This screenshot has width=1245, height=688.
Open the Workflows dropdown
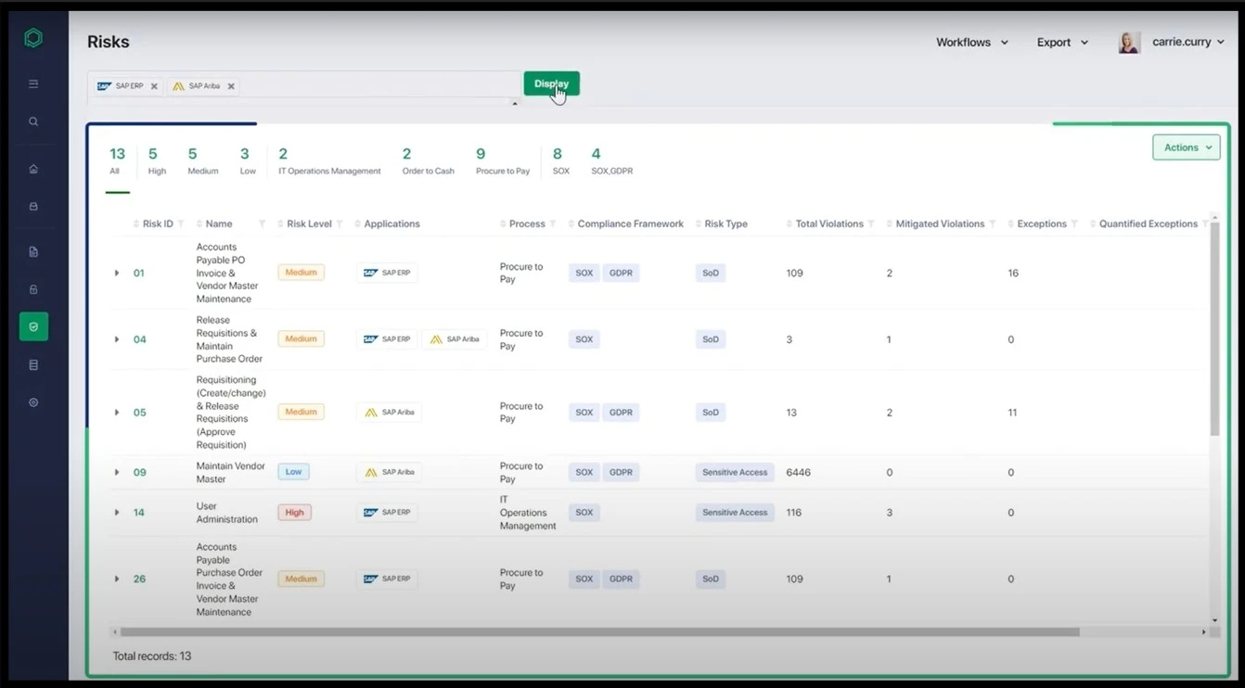[971, 42]
